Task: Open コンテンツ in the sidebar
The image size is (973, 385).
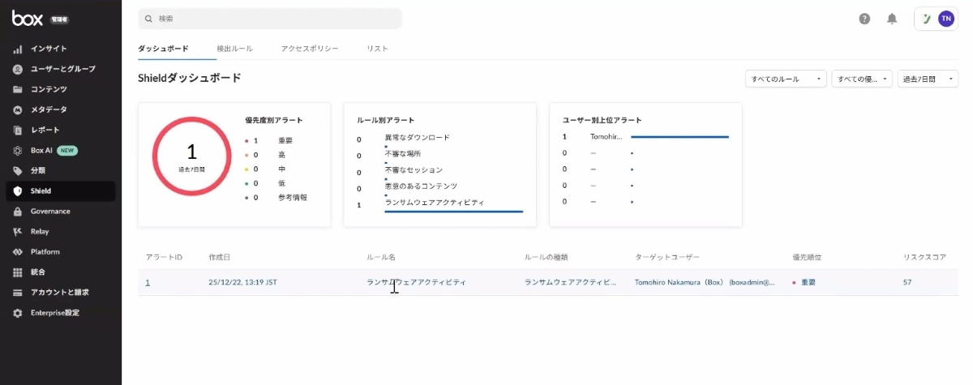Action: 49,89
